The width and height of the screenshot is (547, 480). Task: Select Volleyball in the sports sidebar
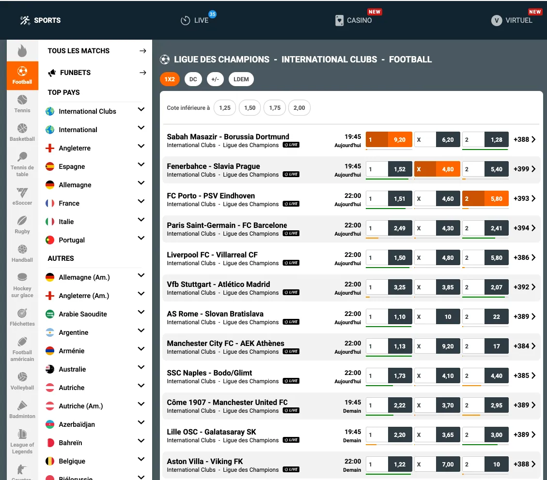pos(22,381)
